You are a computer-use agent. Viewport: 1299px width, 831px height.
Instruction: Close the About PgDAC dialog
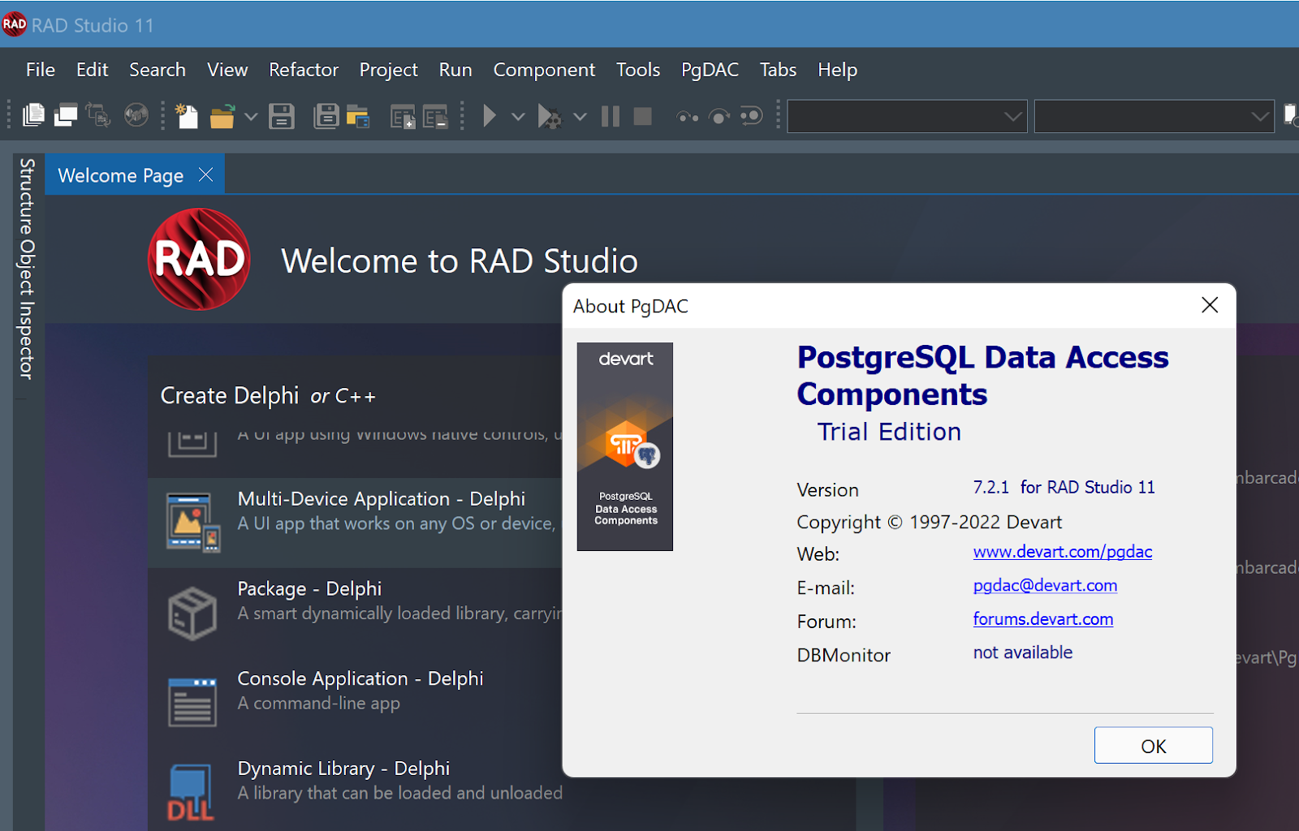(x=1210, y=305)
